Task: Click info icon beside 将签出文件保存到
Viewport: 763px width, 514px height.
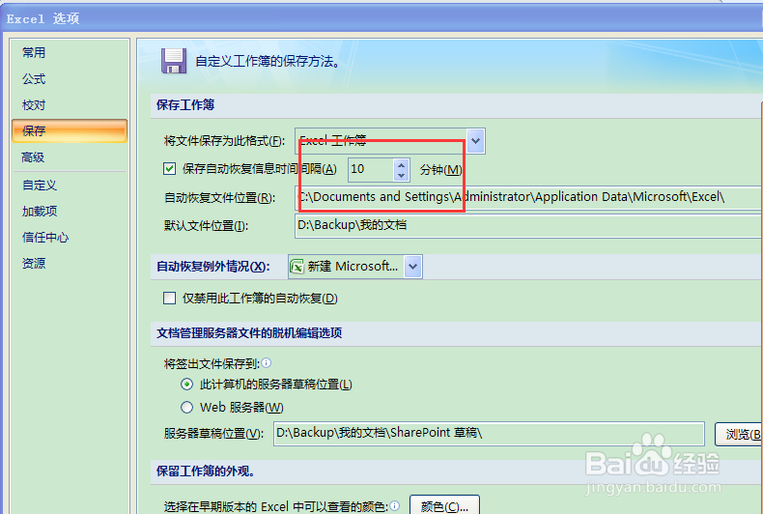Action: click(x=267, y=362)
